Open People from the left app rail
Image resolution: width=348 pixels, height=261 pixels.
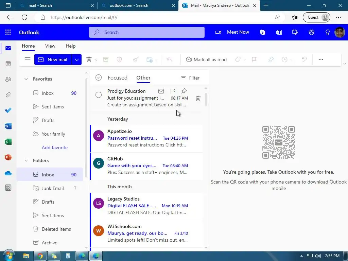[x=8, y=79]
